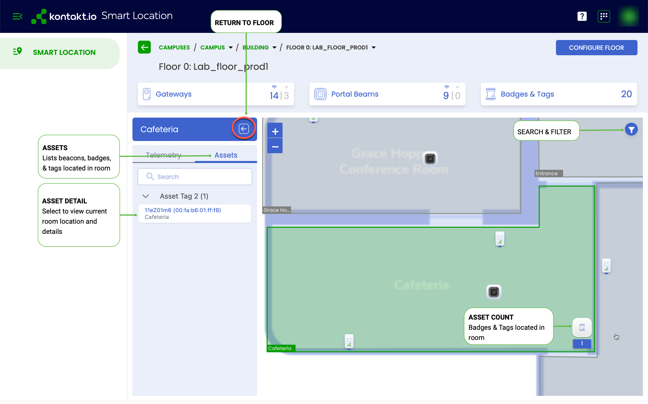Open the help question mark icon

(582, 16)
